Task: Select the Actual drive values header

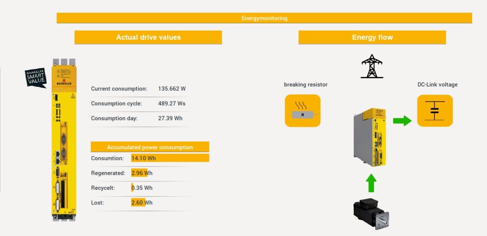Action: point(148,38)
